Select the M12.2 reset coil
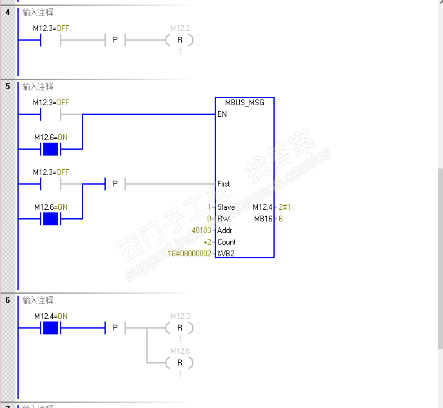 [x=180, y=40]
